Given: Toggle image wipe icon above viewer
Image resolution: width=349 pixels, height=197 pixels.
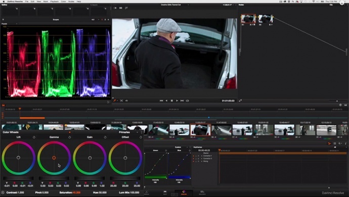Looking at the screenshot, I should (115, 8).
